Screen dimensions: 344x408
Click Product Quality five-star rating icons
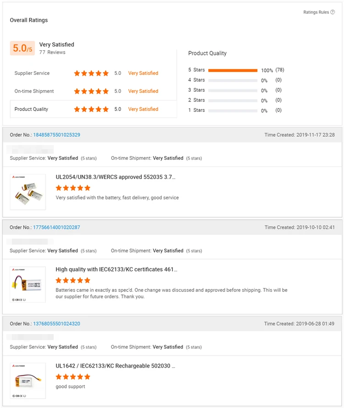click(91, 109)
